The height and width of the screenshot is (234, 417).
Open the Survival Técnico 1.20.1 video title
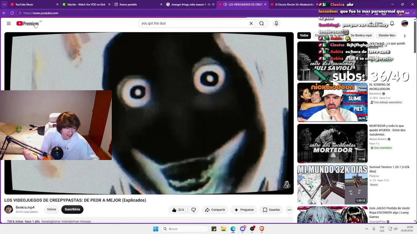point(389,169)
